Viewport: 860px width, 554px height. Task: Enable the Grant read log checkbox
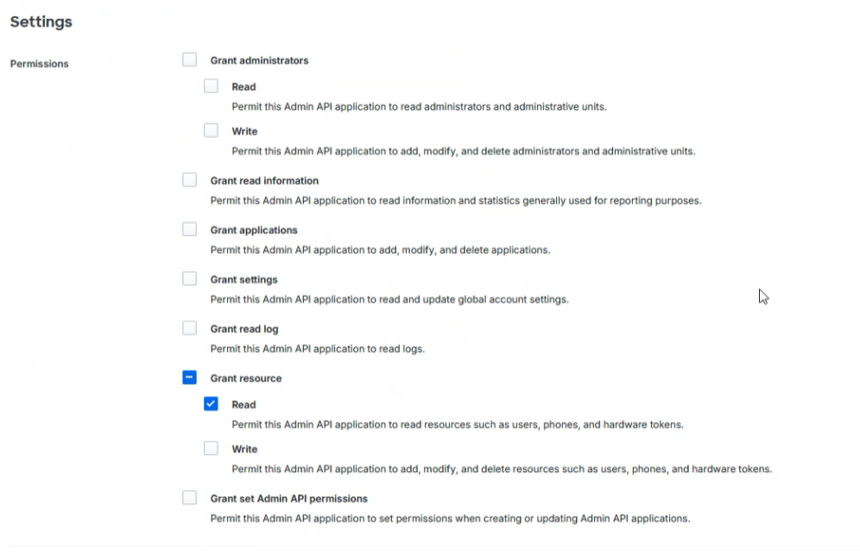coord(190,328)
